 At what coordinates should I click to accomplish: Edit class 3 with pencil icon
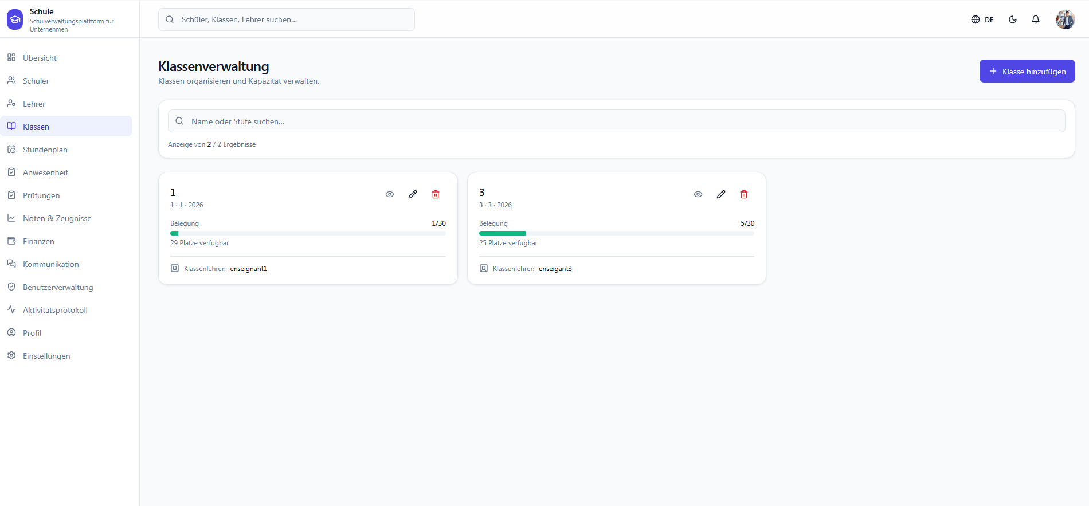pos(721,194)
